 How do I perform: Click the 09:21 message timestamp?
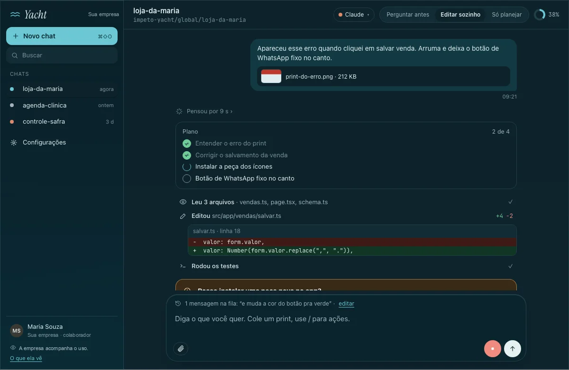510,97
